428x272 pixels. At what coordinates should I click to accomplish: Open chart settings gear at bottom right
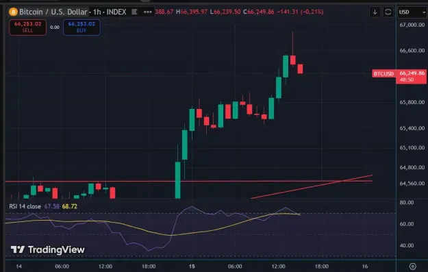tap(413, 267)
